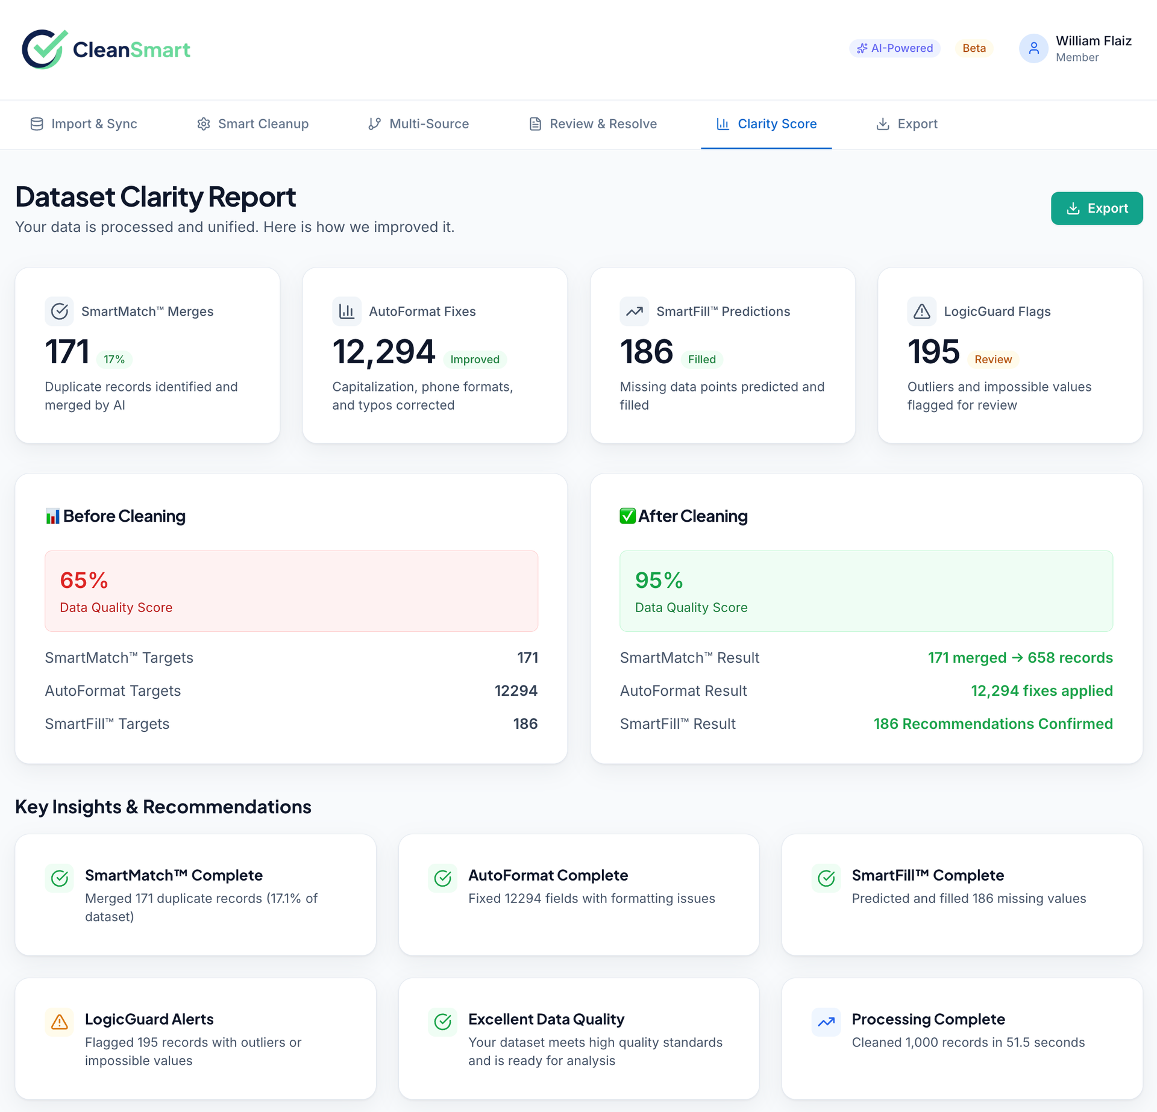1157x1112 pixels.
Task: Click the AI-Powered badge
Action: click(895, 48)
